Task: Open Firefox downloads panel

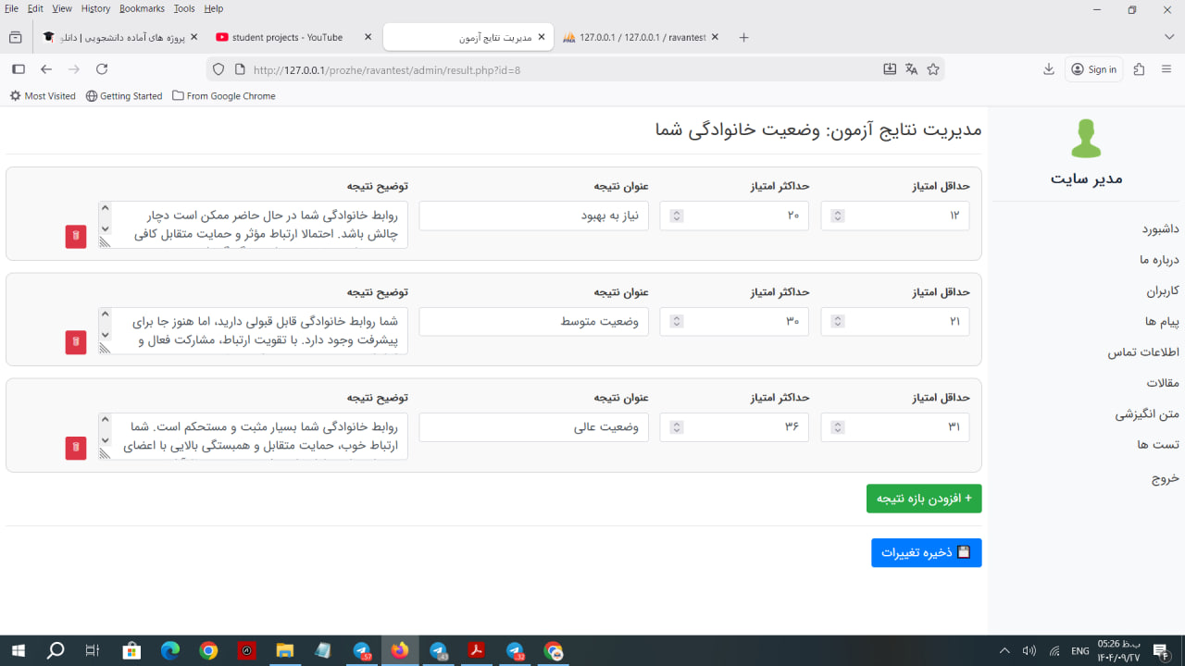Action: [x=1049, y=69]
